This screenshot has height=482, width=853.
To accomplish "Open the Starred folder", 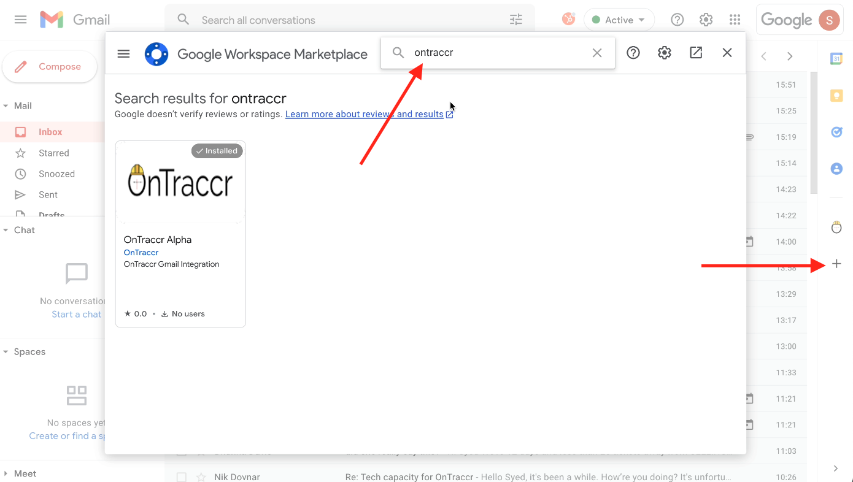I will (53, 153).
